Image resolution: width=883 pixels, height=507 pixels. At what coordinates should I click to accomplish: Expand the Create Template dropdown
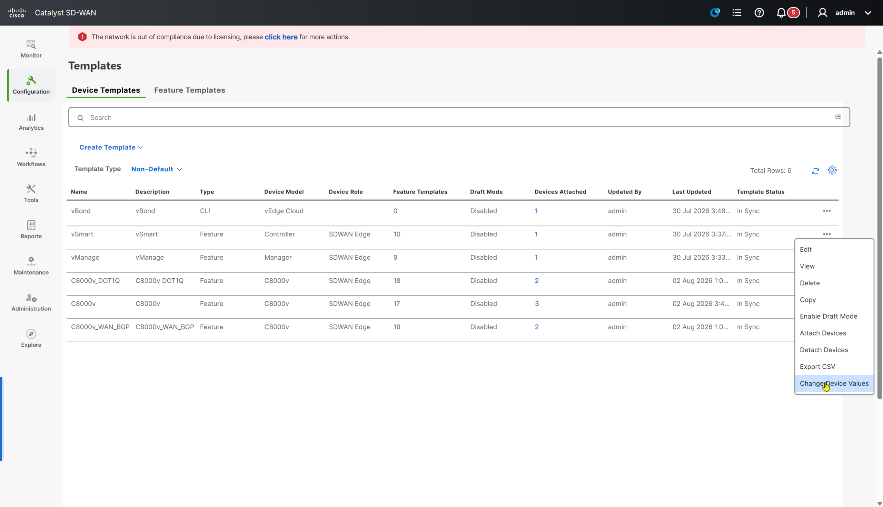pos(111,147)
